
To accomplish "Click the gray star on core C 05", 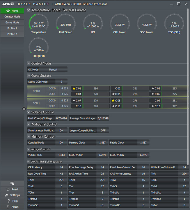I will pos(113,94).
